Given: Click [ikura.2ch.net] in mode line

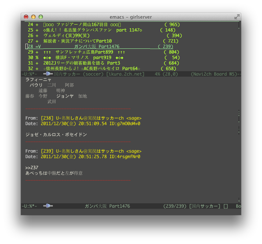Looking at the screenshot, I should tap(125, 74).
